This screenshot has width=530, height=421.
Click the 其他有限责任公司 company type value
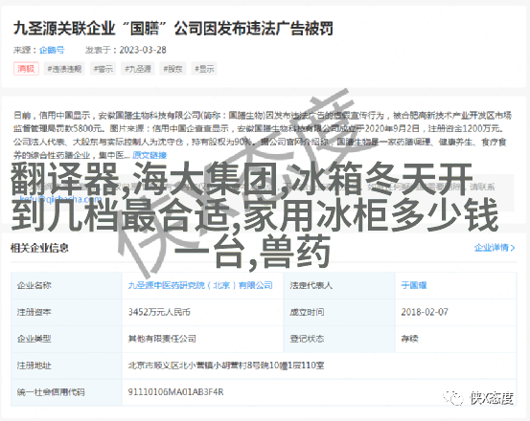(162, 339)
